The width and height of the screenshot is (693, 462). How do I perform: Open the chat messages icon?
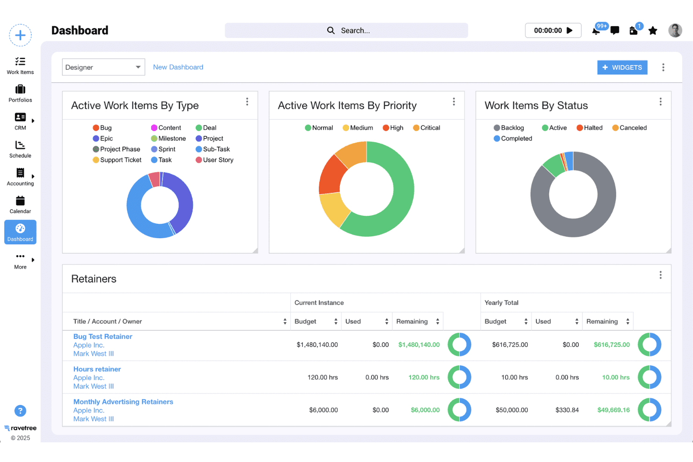coord(615,30)
